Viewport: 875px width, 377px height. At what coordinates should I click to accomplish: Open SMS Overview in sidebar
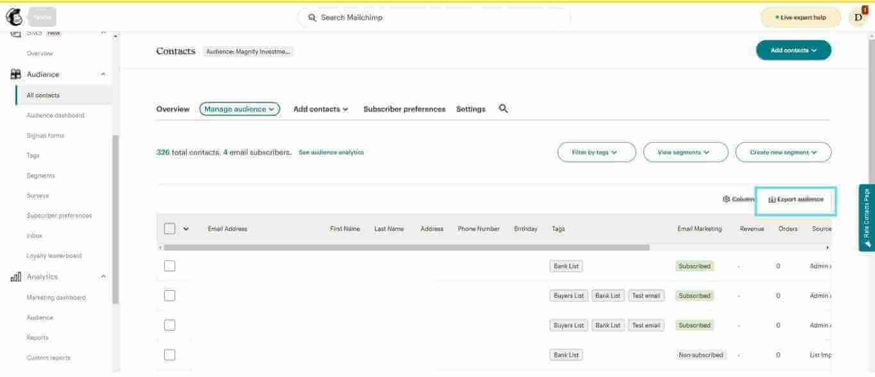40,53
